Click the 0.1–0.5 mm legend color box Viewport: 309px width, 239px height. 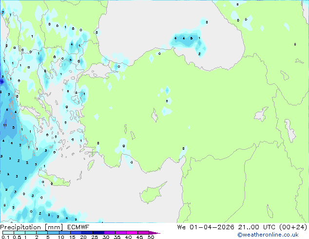pyautogui.click(x=8, y=233)
